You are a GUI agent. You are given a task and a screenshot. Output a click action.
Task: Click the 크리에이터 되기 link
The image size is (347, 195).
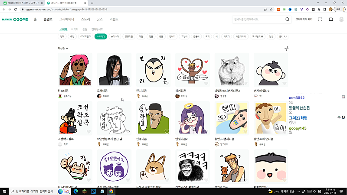(x=304, y=19)
